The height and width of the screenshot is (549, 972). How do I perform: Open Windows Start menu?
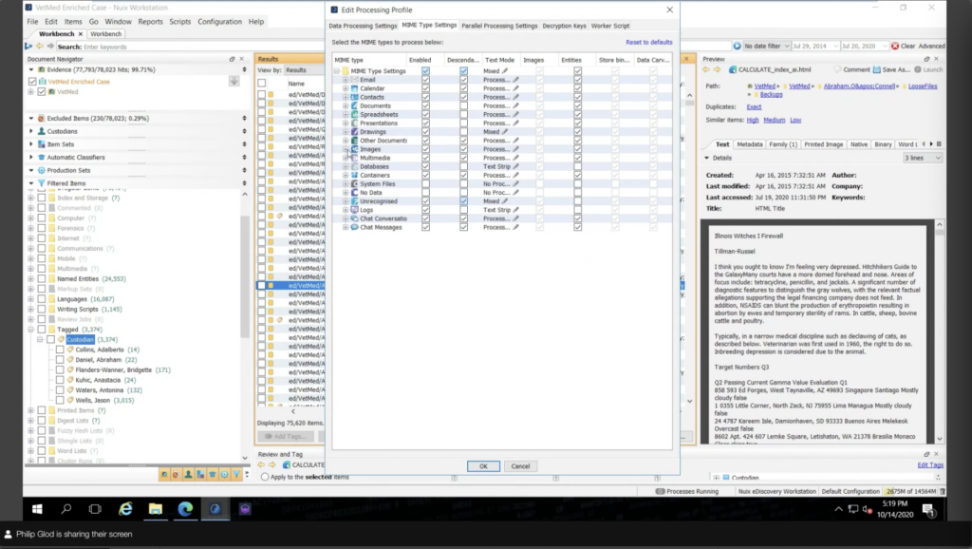37,509
